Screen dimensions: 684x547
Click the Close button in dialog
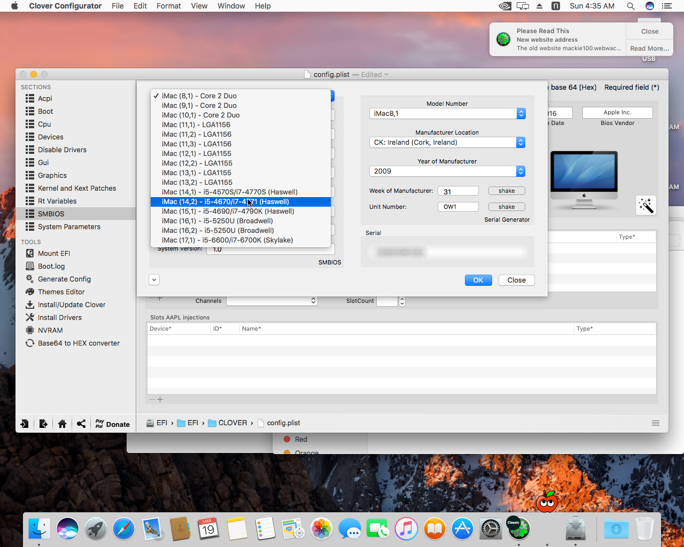(x=517, y=280)
